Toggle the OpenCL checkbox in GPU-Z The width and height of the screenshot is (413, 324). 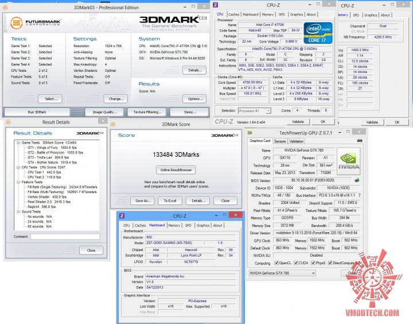(x=276, y=263)
